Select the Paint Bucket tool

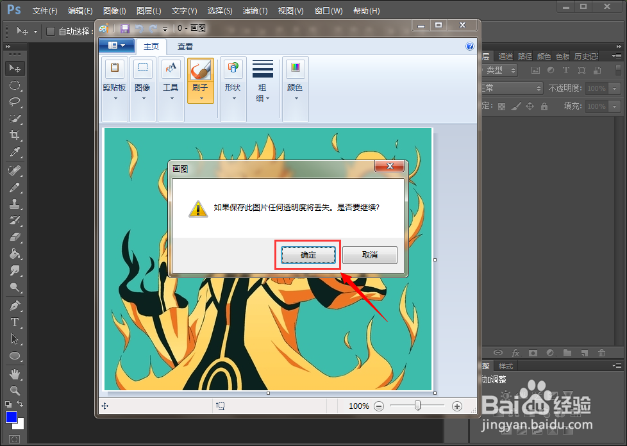[15, 254]
